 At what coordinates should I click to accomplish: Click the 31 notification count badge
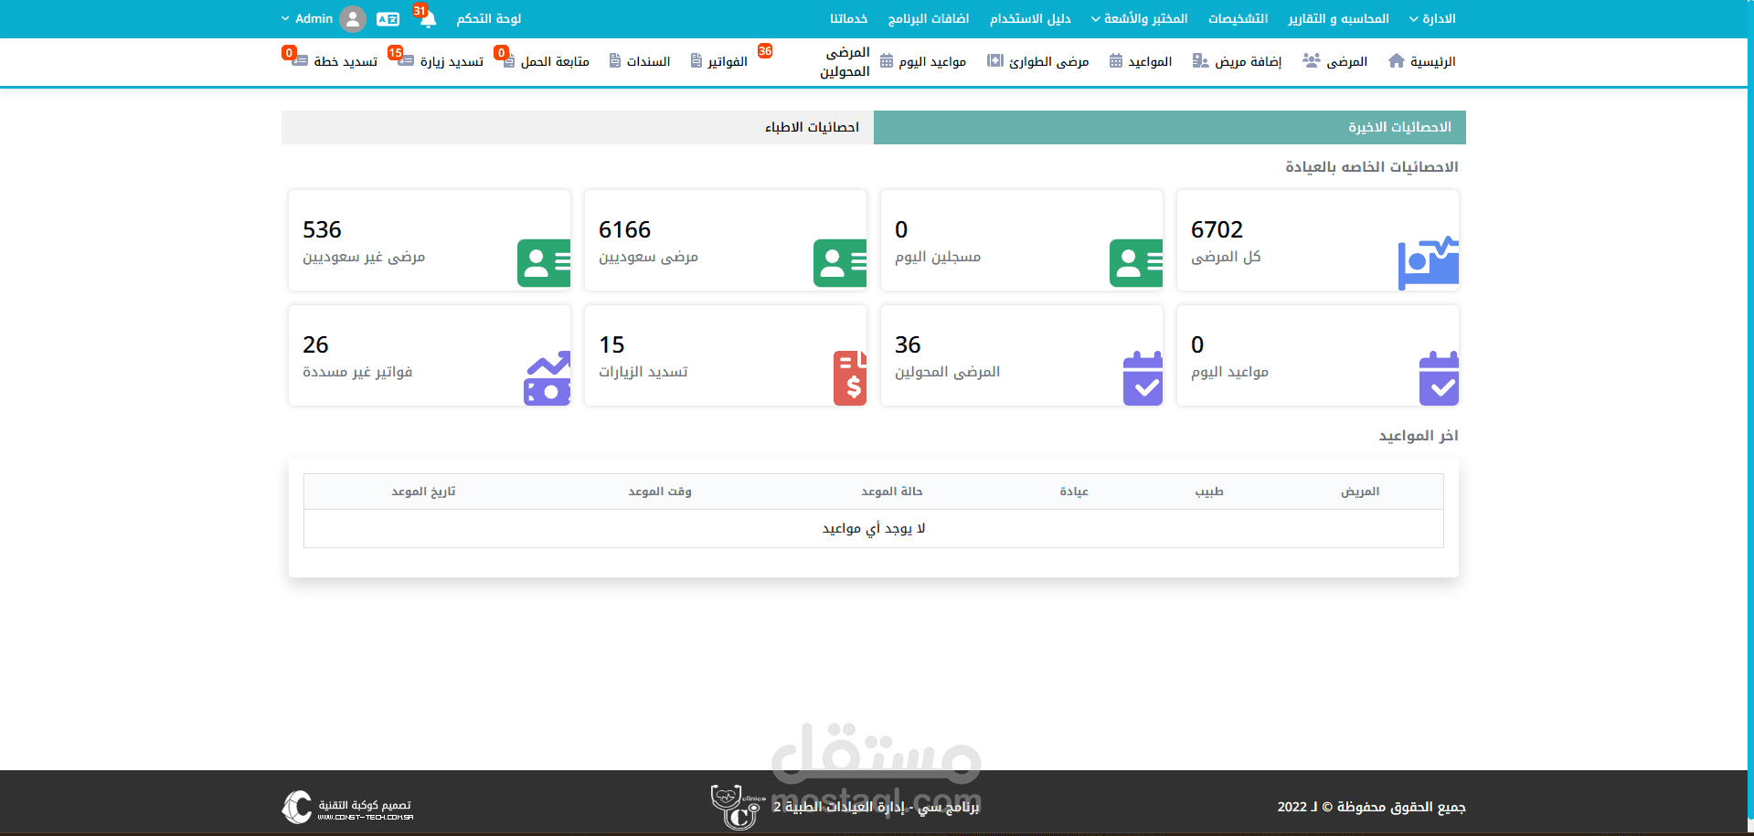(420, 11)
